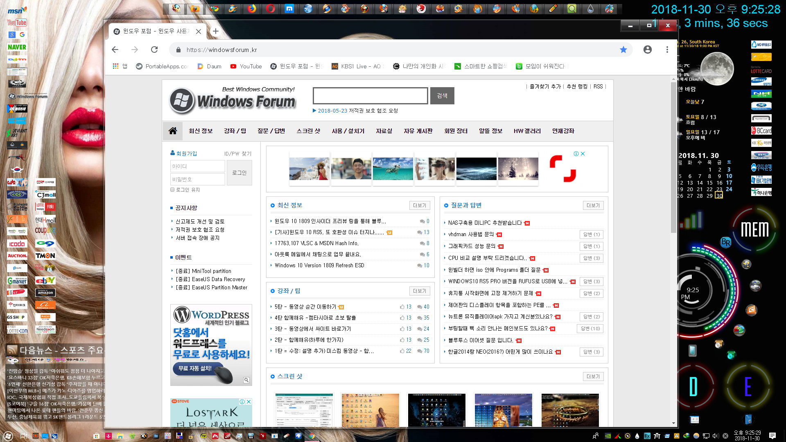Go back using browser back arrow
Viewport: 786px width, 442px height.
(115, 50)
